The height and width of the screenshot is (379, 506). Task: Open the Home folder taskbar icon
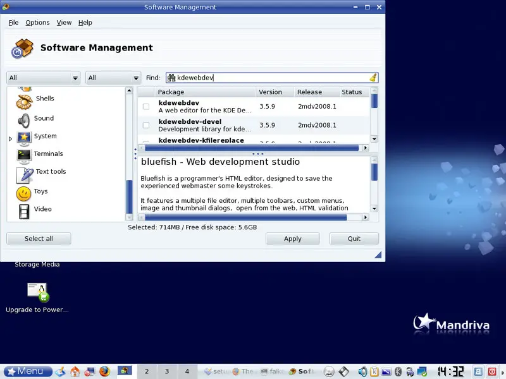[75, 371]
